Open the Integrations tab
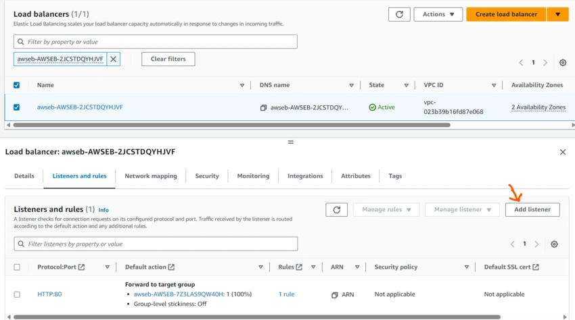The height and width of the screenshot is (320, 575). point(305,176)
